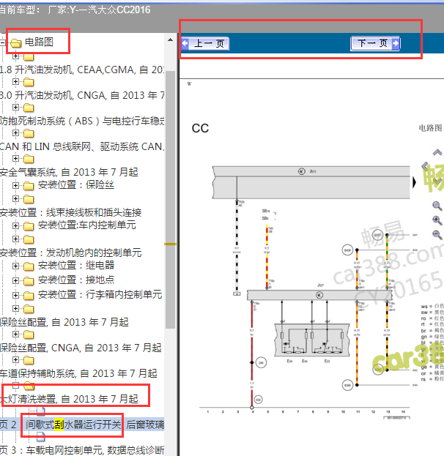Click the tree panel vertical scrollbar thumb
444x456 pixels.
coord(170,200)
